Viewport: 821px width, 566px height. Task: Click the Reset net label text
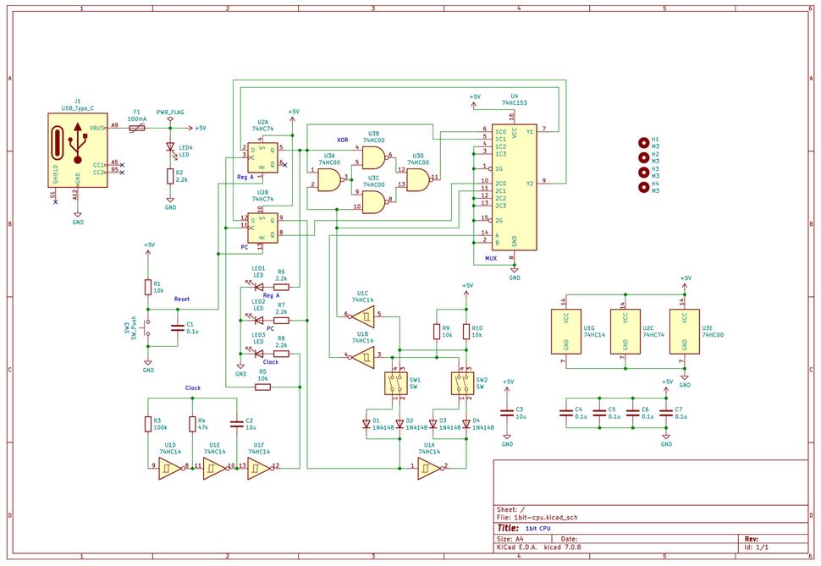(182, 298)
